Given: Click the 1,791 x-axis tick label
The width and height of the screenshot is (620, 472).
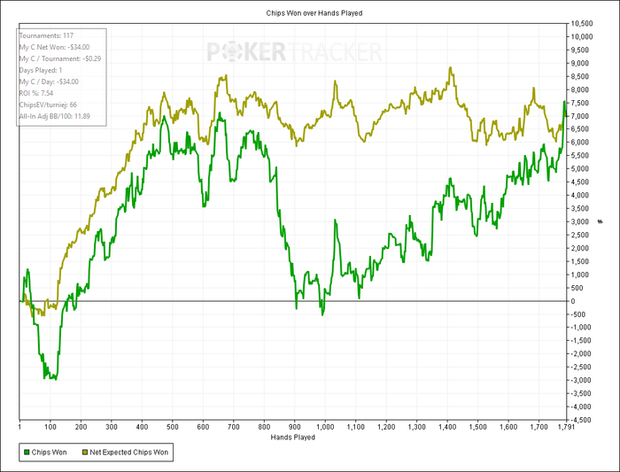Looking at the screenshot, I should tap(566, 427).
